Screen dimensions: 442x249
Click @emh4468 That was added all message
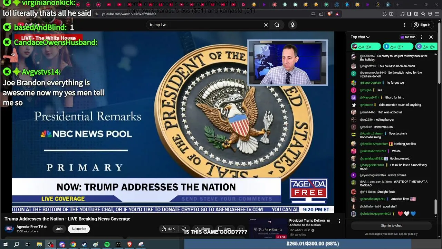tap(392, 112)
